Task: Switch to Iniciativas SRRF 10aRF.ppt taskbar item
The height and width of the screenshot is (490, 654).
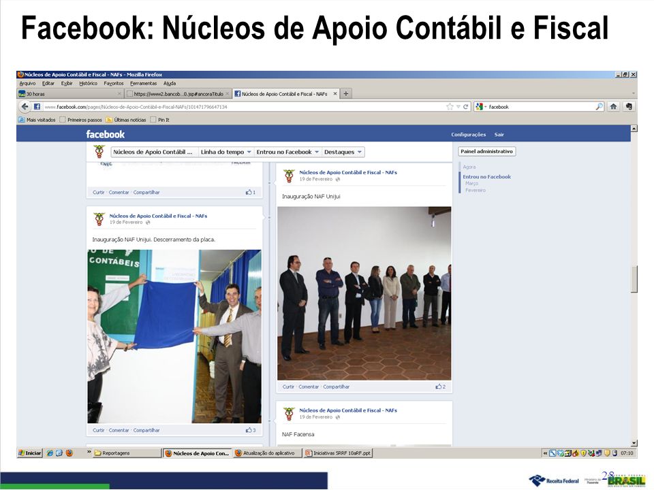Action: coord(338,453)
